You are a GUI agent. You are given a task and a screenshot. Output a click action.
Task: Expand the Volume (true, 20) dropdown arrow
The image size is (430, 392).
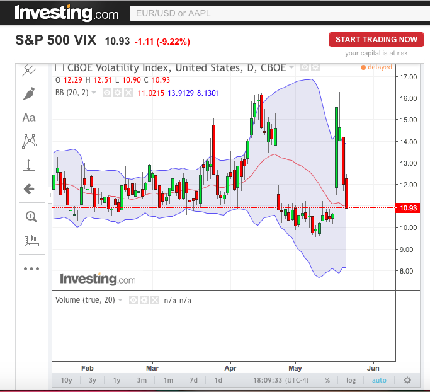pyautogui.click(x=120, y=300)
